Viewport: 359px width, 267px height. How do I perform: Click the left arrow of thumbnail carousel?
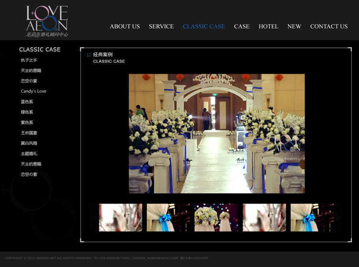coord(94,218)
